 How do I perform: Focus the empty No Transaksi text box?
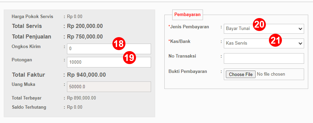(x=264, y=58)
